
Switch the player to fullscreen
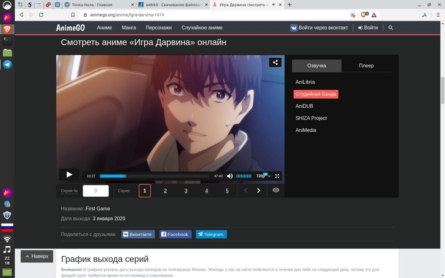277,176
